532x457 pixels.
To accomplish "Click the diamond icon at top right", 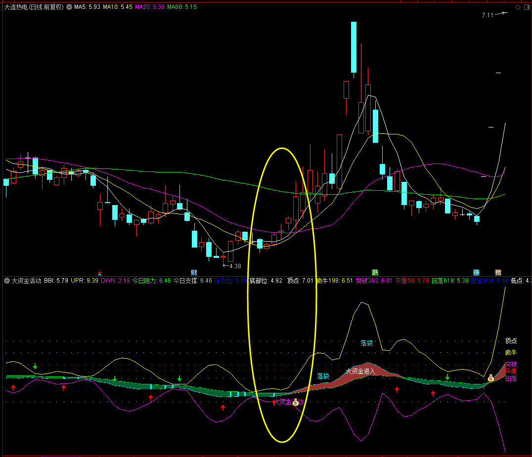I will [x=518, y=7].
